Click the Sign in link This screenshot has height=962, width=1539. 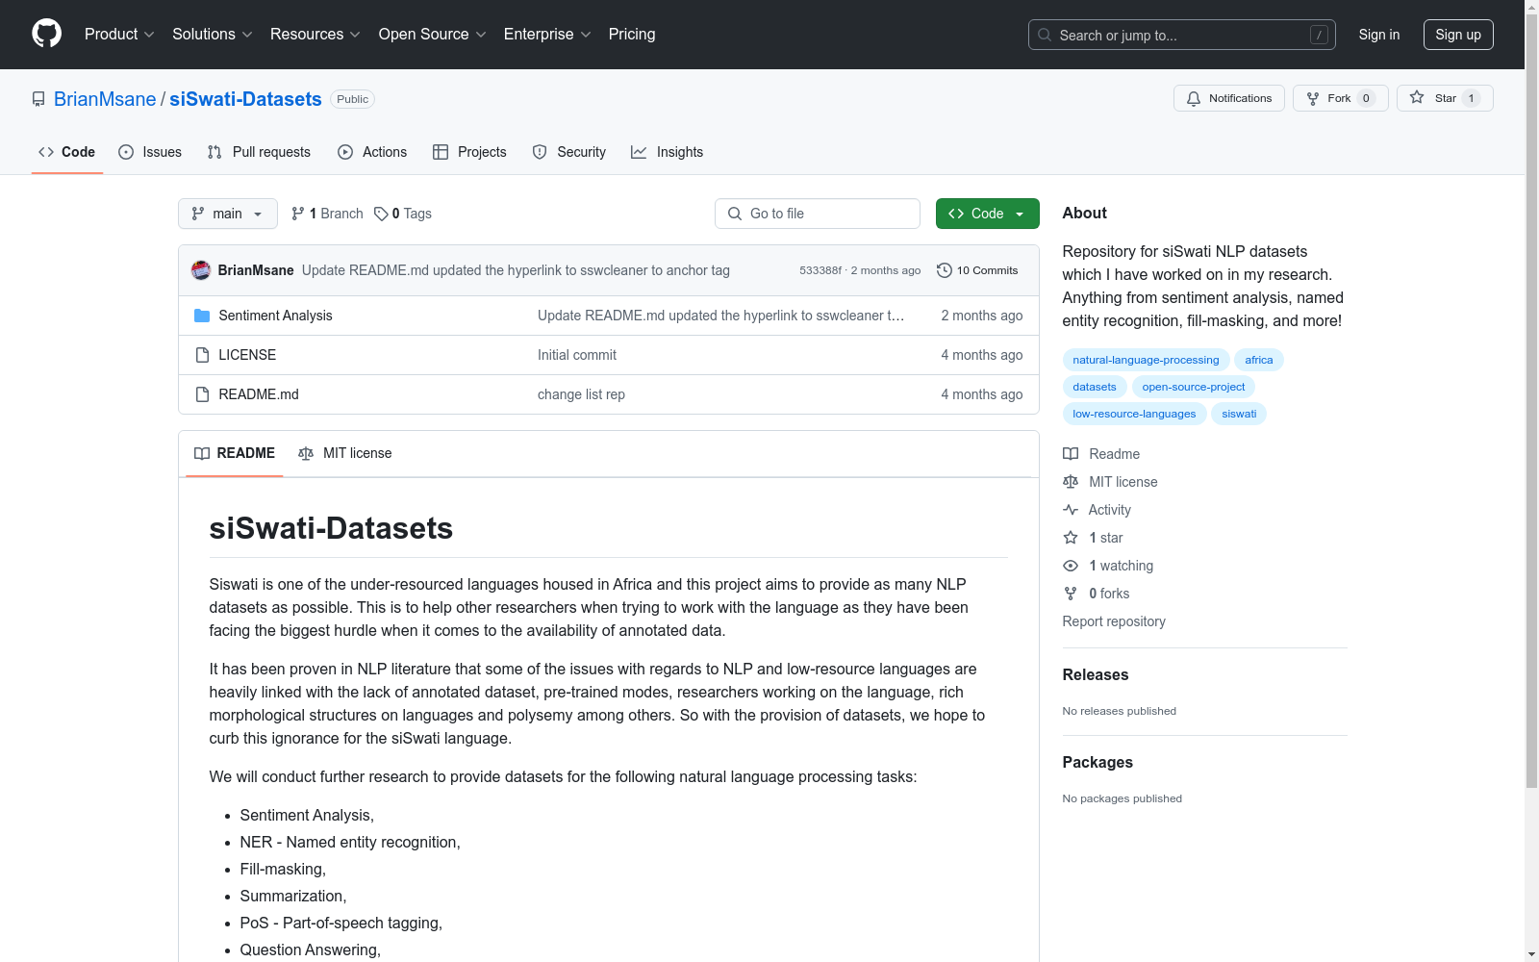tap(1379, 35)
